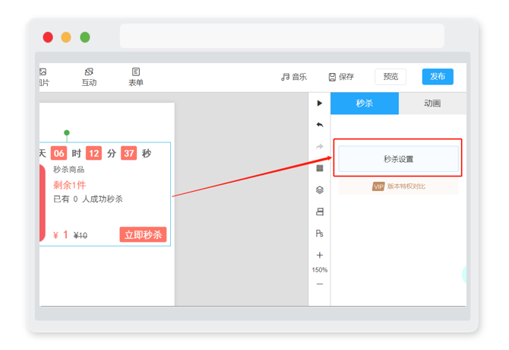Viewport: 509px width, 350px height.
Task: Save the project with 保存
Action: pos(341,77)
